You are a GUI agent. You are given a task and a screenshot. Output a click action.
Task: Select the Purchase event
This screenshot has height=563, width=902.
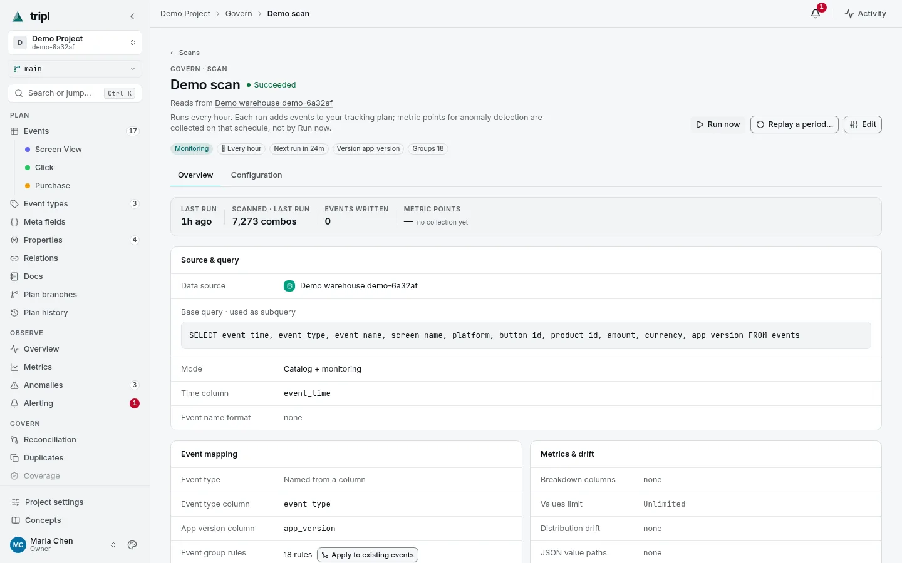(53, 186)
